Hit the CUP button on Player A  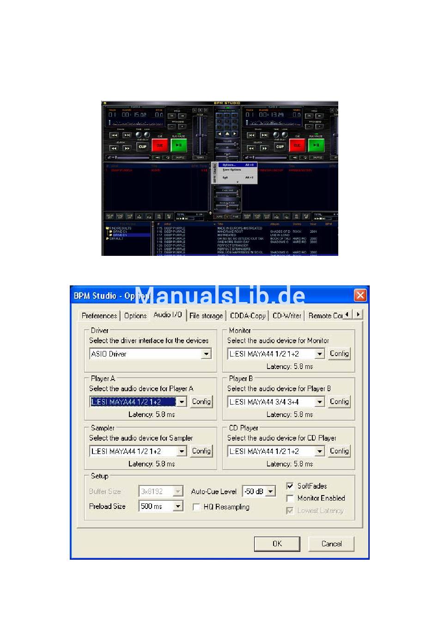[142, 146]
